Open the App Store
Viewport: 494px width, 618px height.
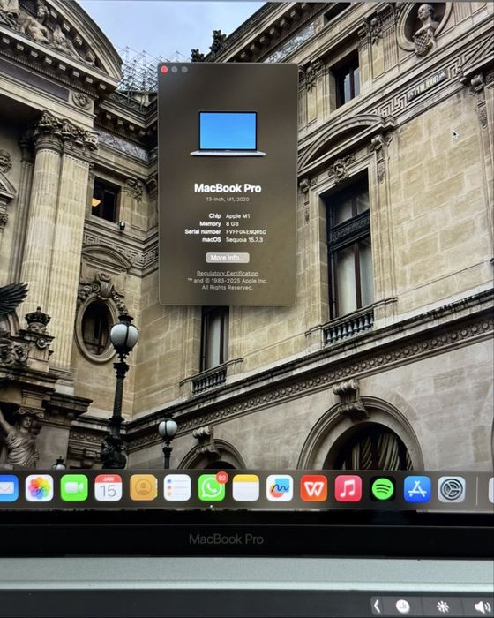[x=417, y=489]
